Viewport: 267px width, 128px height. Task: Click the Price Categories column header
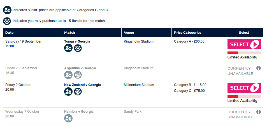pos(187,33)
